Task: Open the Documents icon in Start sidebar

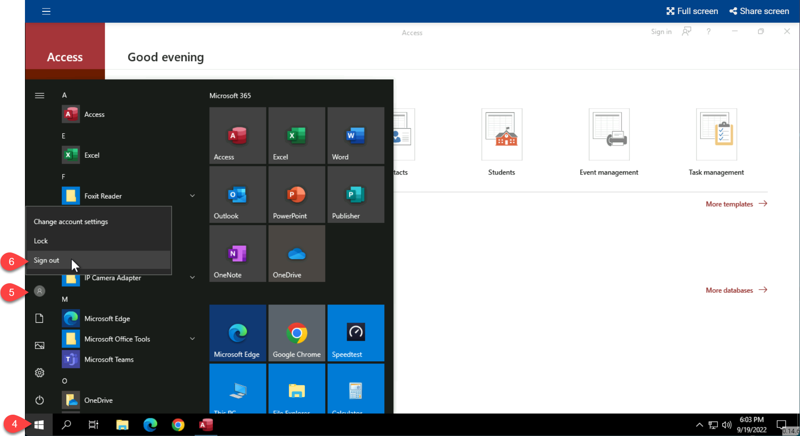Action: (x=39, y=319)
